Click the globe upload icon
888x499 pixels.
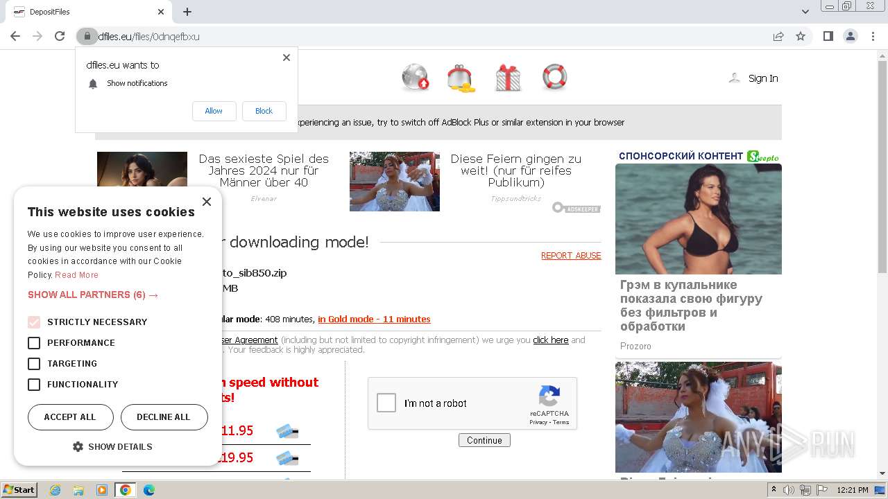click(x=416, y=78)
